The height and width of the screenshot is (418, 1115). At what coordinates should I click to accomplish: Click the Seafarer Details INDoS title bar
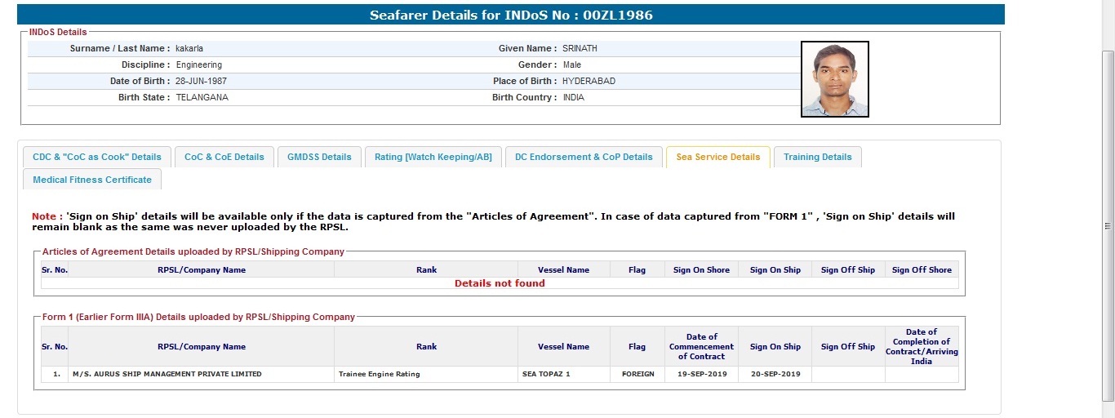[x=511, y=15]
